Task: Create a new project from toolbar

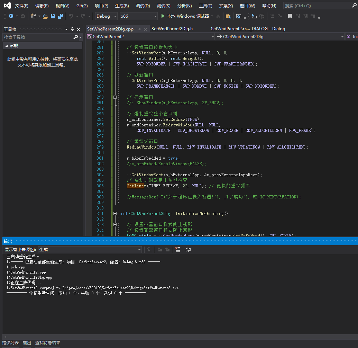Action: [x=33, y=16]
